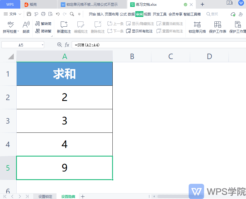The image size is (246, 199).
Task: Select the 审阅 ribbon tab
Action: coord(139,14)
